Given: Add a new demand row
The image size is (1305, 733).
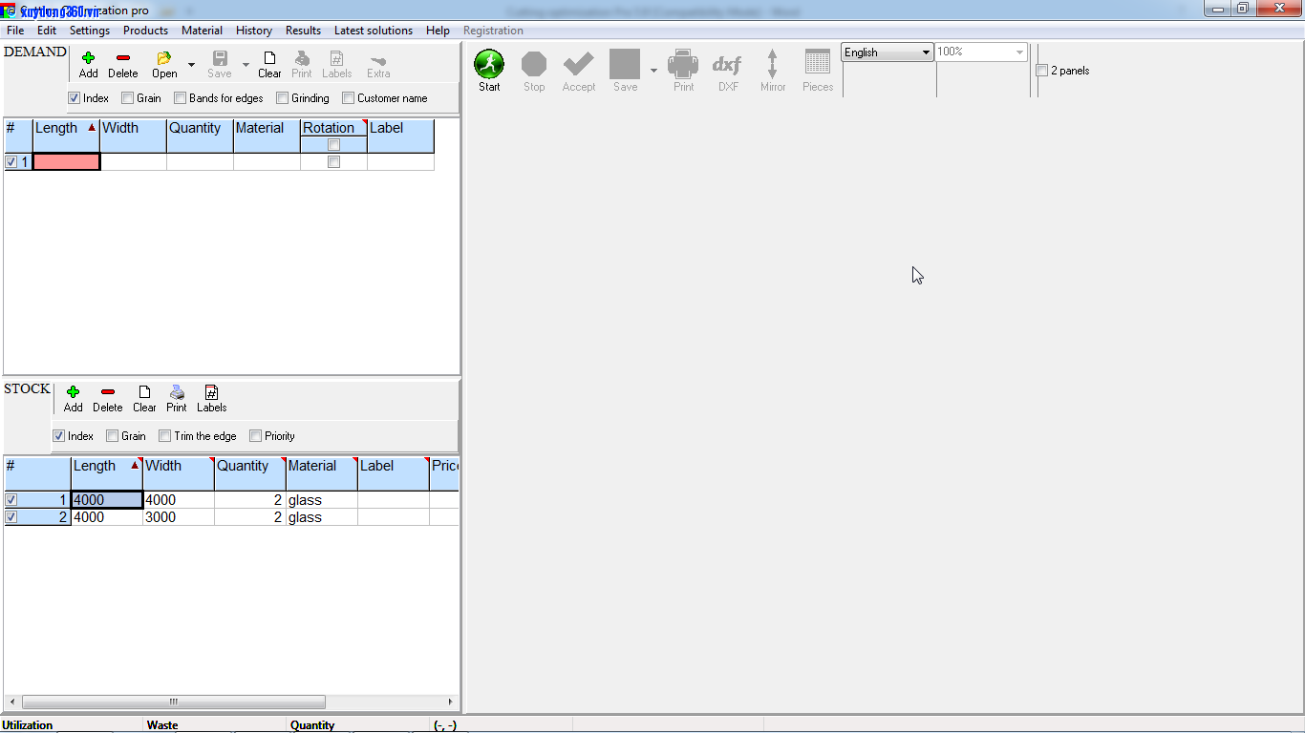Looking at the screenshot, I should click(88, 64).
